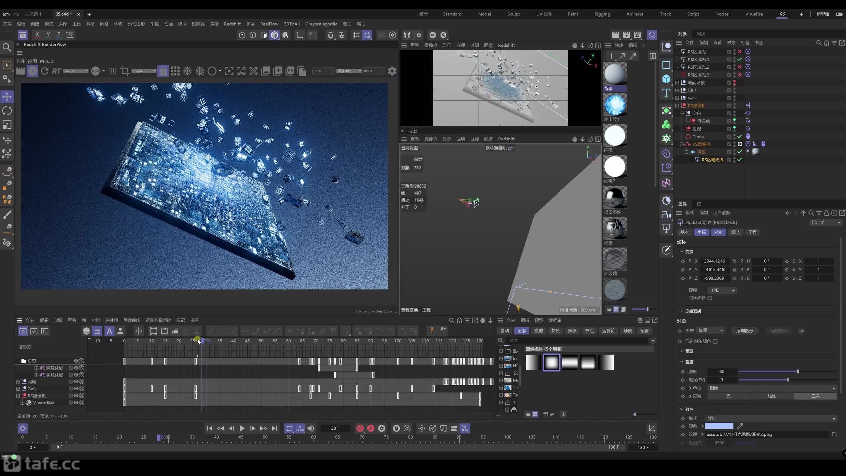Enable 混合对象颜色 checkbox
This screenshot has height=476, width=846.
[715, 341]
